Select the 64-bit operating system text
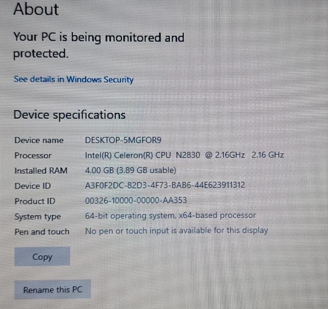This screenshot has height=309, width=328. [170, 216]
